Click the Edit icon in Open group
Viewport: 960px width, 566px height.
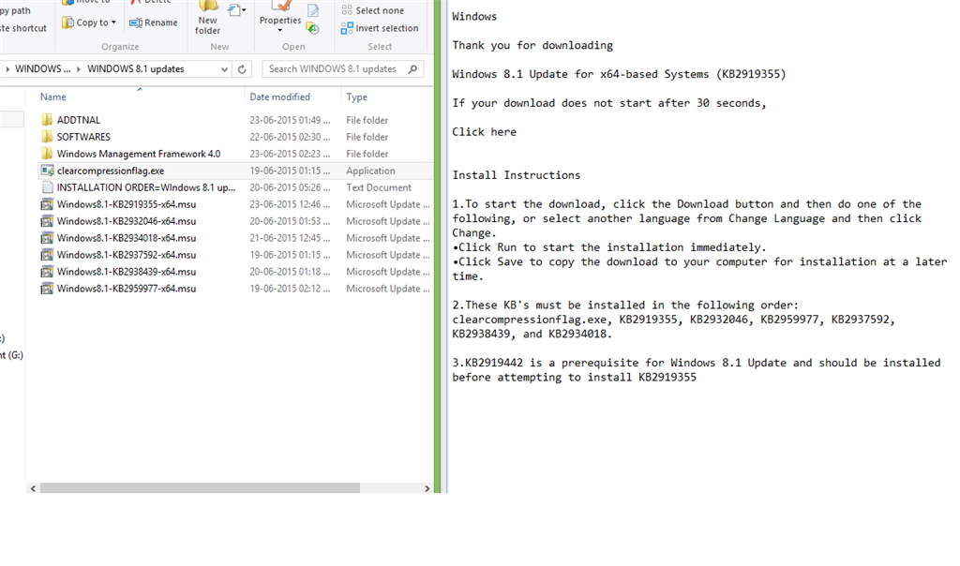313,10
